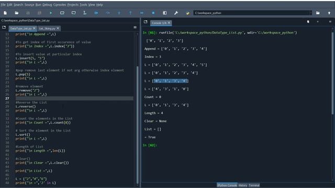Viewport: 335px width, 188px height.
Task: Open the Help menu
Action: [99, 5]
